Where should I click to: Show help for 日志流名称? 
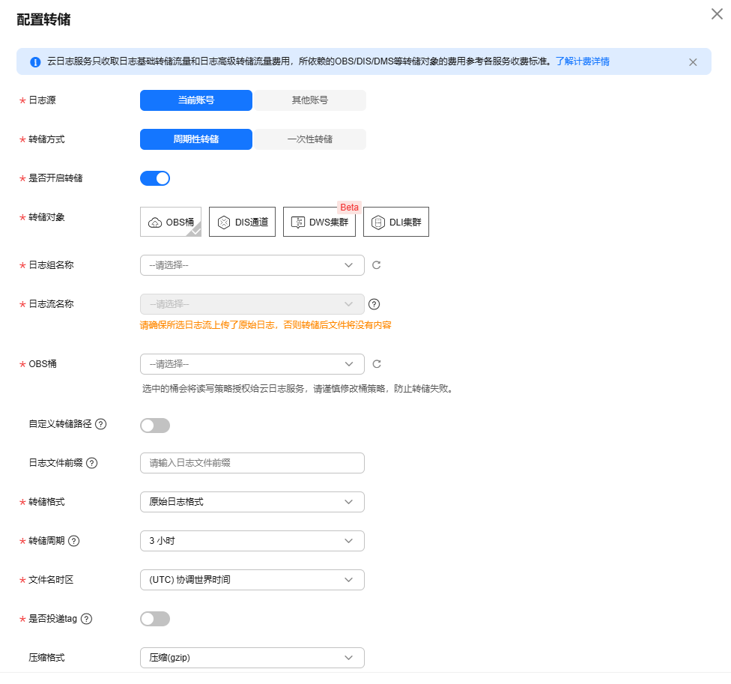[374, 304]
